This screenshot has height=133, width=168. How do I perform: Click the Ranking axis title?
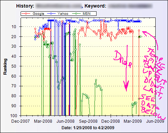click(5, 67)
